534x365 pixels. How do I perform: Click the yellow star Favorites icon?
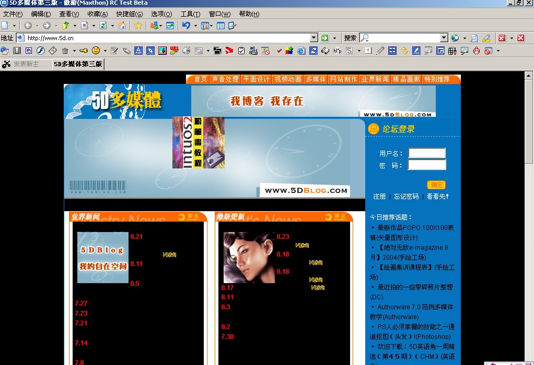pyautogui.click(x=138, y=26)
